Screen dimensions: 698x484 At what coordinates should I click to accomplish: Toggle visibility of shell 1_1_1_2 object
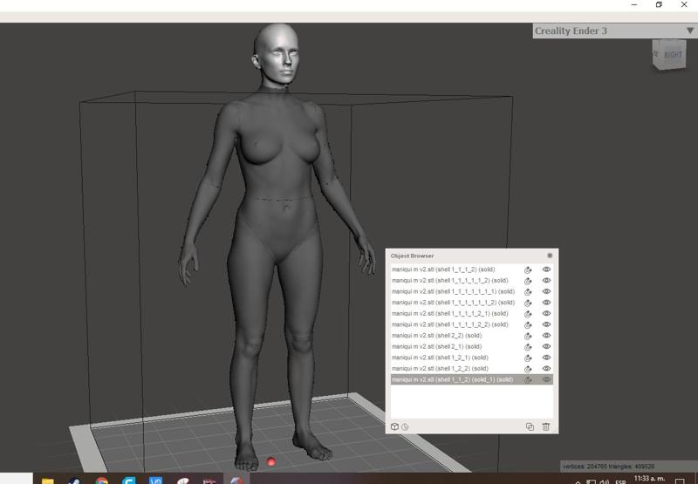pos(546,269)
